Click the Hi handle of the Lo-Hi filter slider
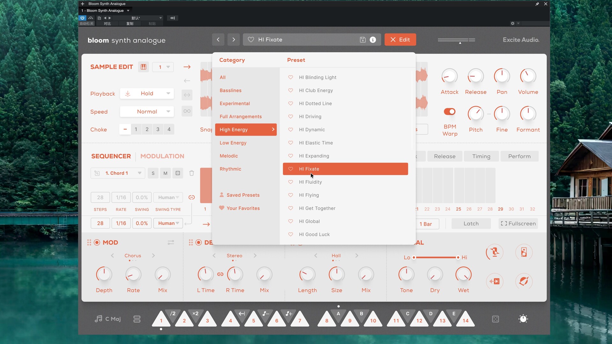 458,257
